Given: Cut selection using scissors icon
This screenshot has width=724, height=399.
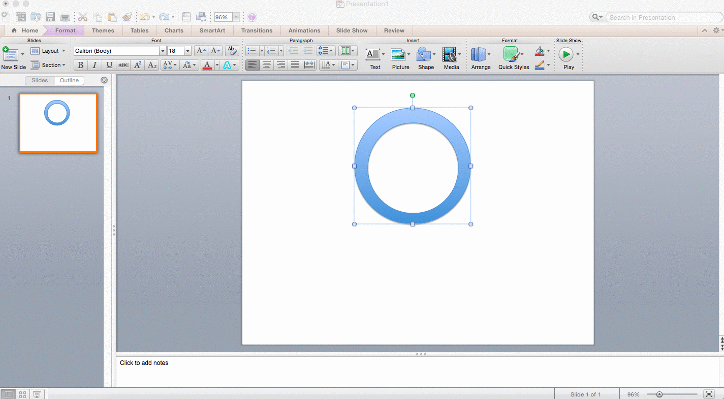Looking at the screenshot, I should (83, 17).
